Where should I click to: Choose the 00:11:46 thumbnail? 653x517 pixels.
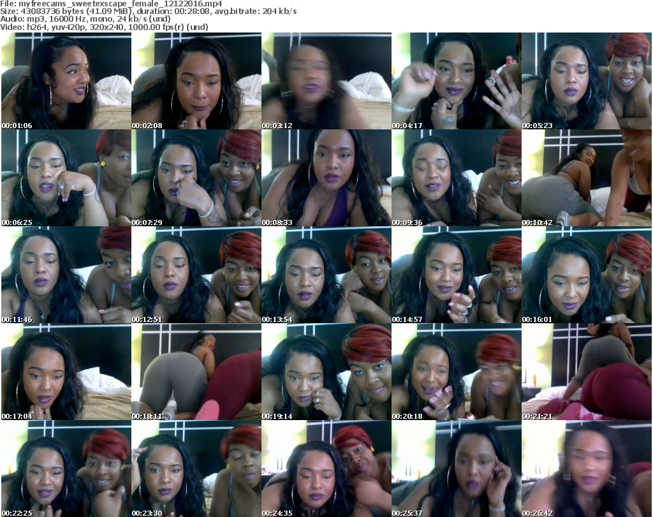pos(66,275)
